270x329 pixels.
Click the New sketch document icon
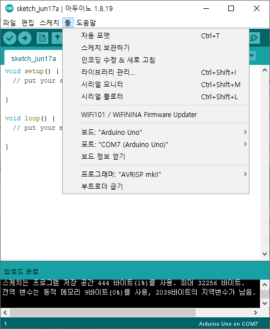(x=42, y=38)
